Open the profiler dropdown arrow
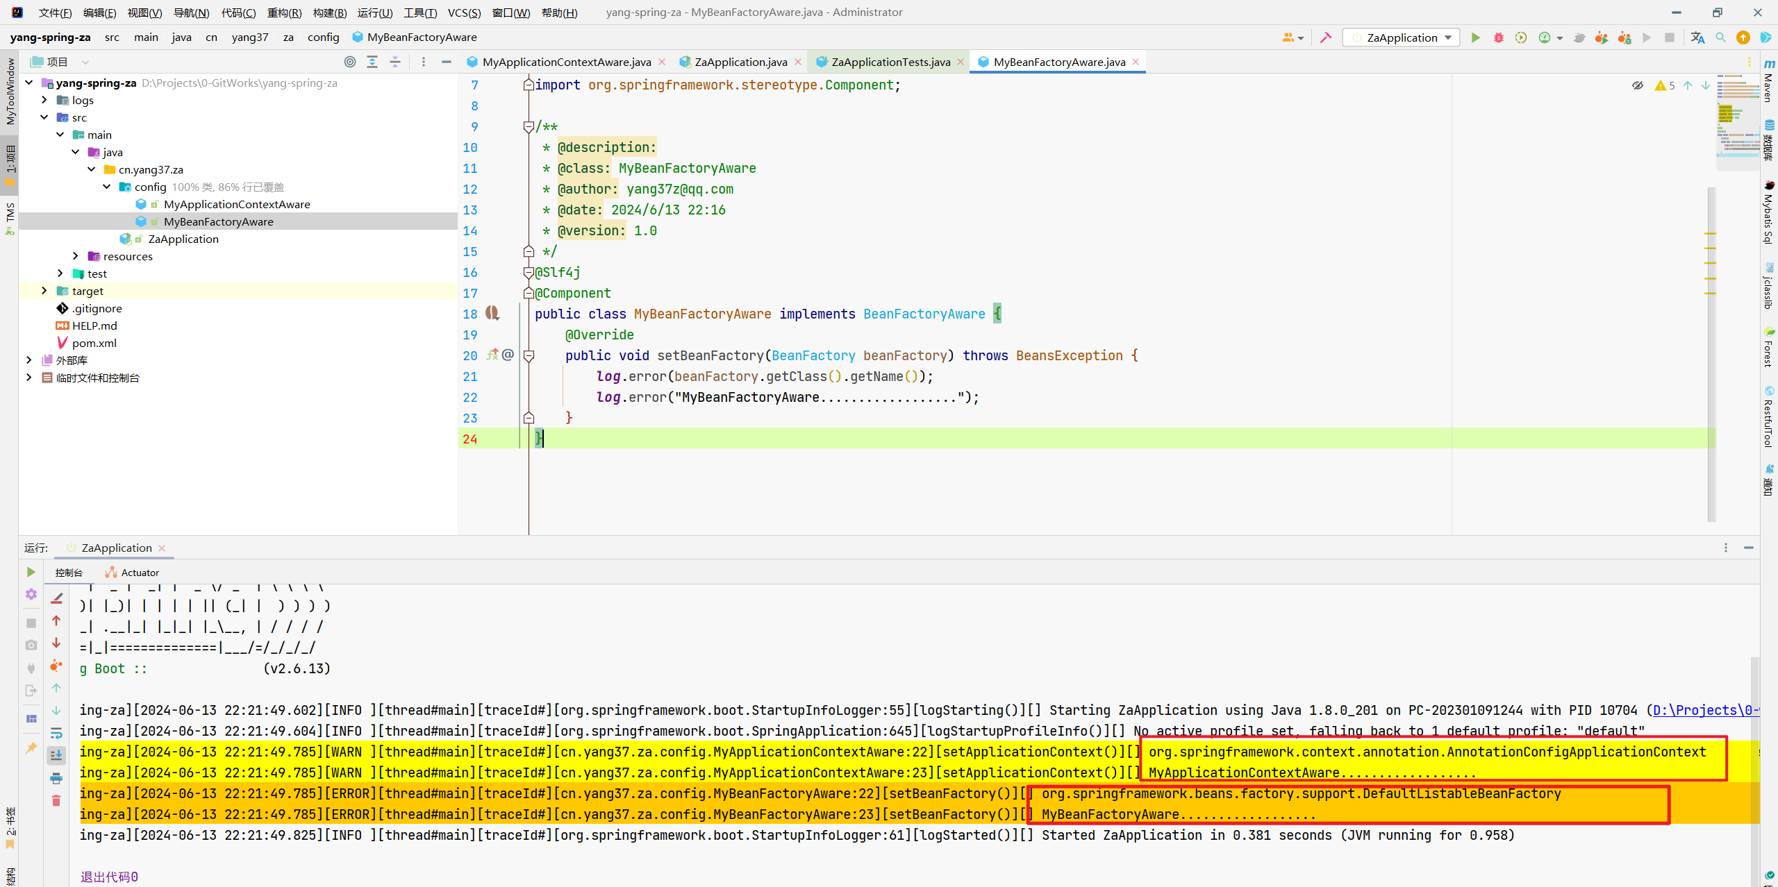 click(1560, 38)
